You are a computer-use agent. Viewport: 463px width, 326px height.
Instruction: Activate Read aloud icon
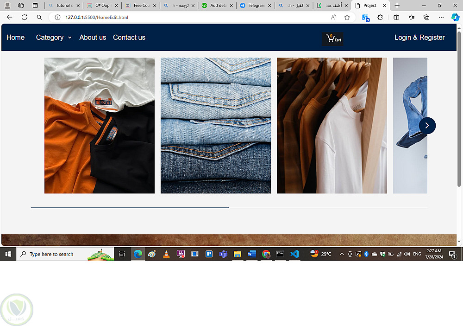pyautogui.click(x=333, y=18)
